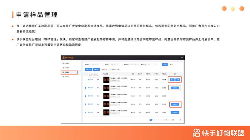
Task: Toggle the select-all checkbox in the table header
Action: 86,74
